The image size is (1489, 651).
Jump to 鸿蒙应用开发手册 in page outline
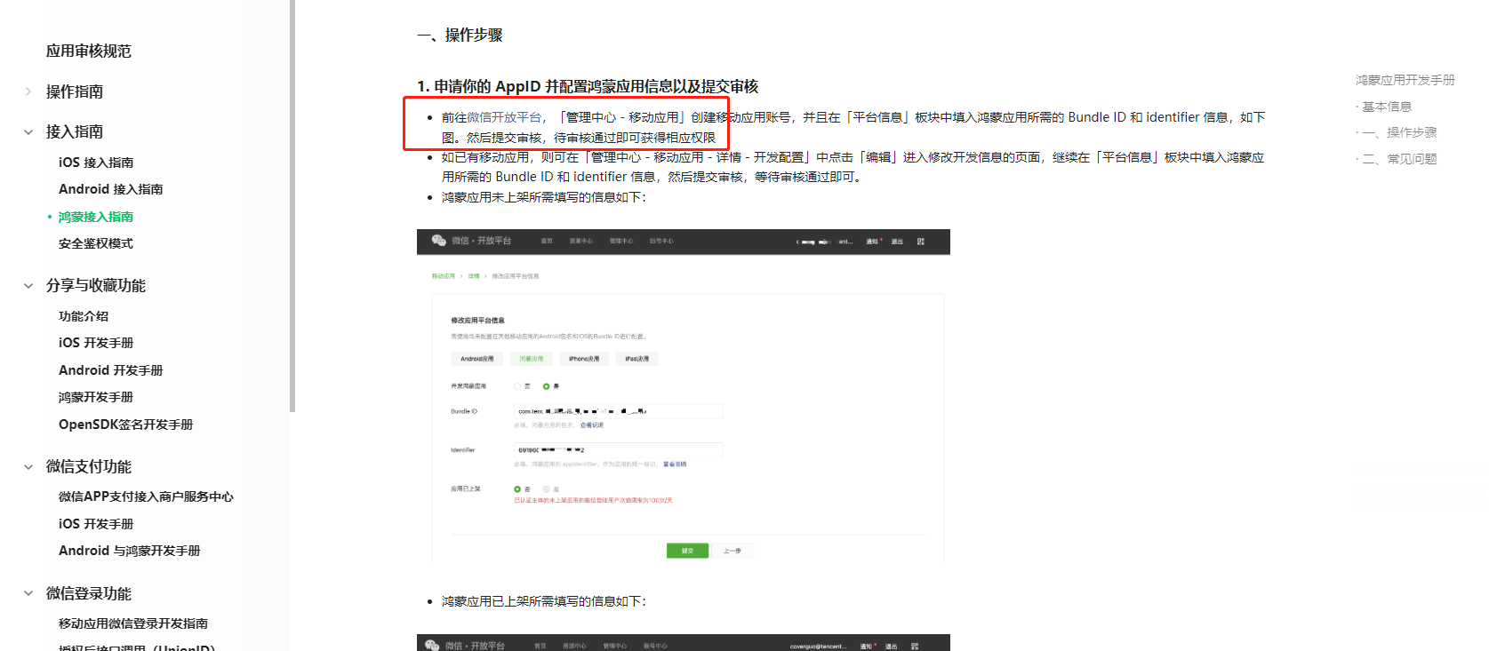point(1405,80)
